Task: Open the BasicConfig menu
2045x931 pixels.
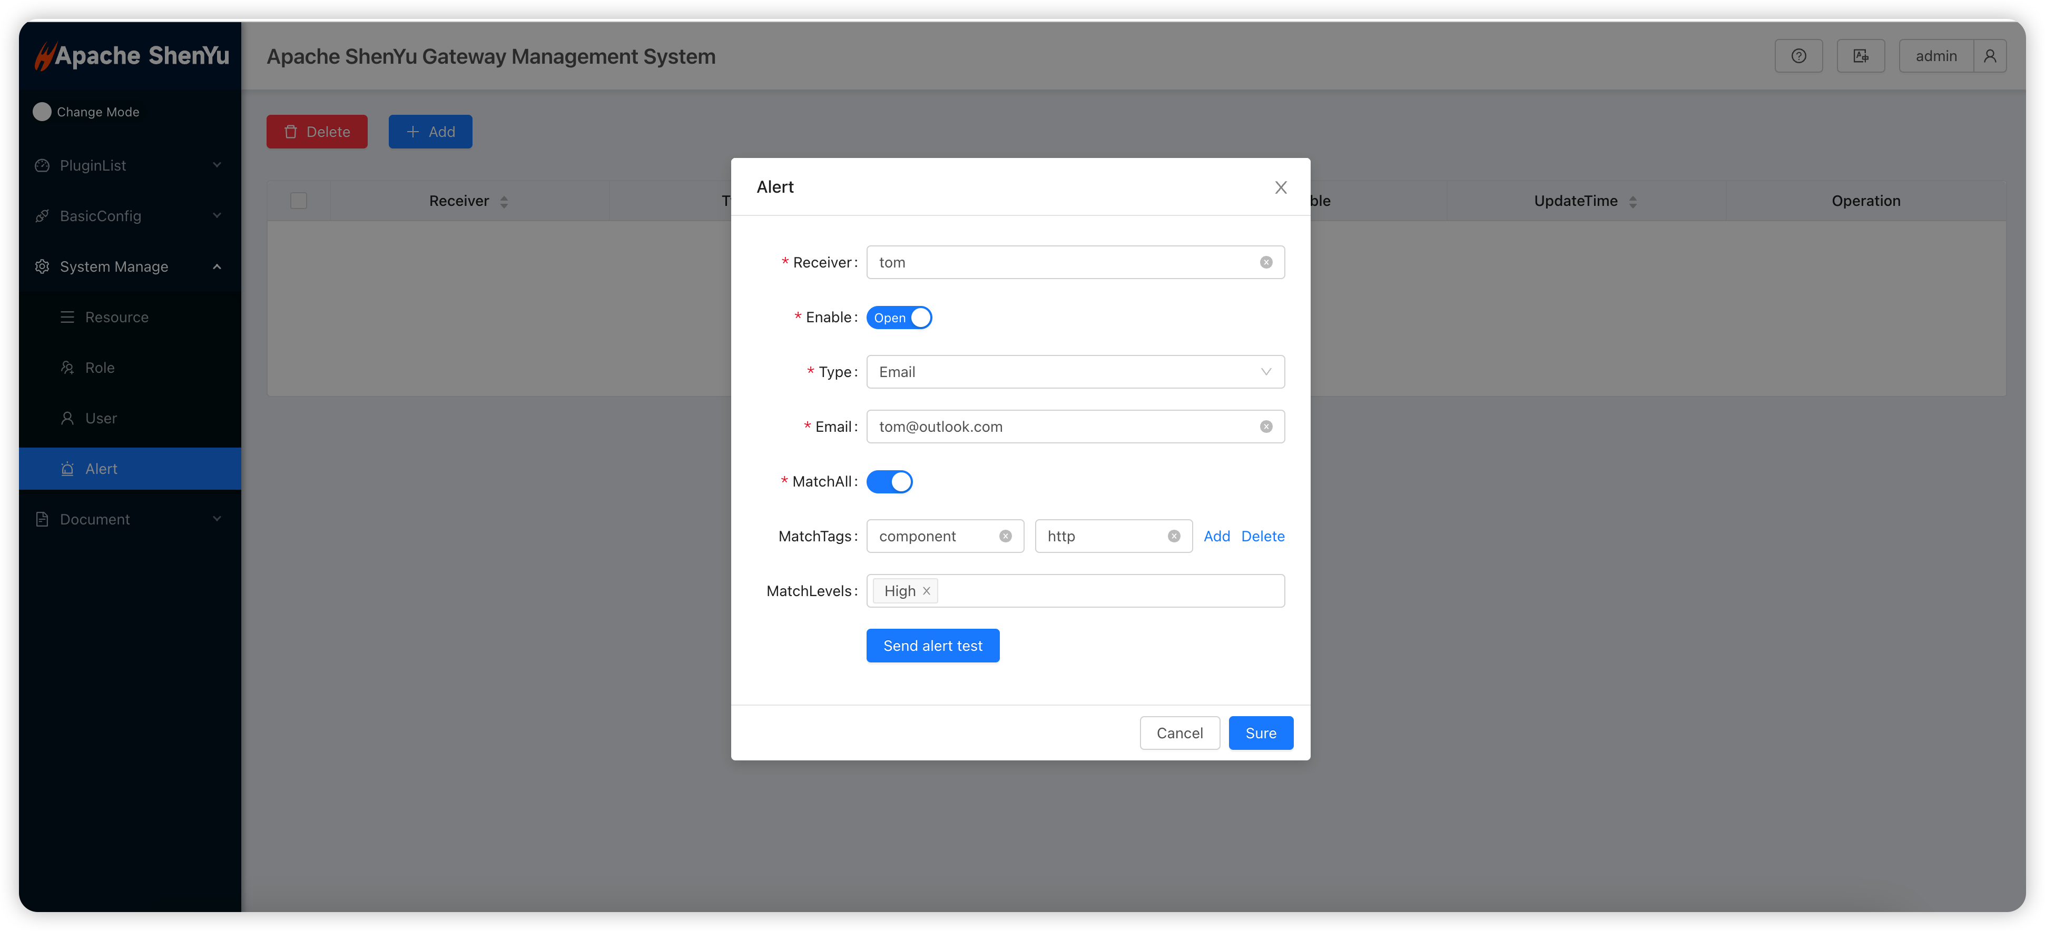Action: pyautogui.click(x=100, y=216)
